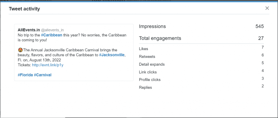Select the Total engagements label

pyautogui.click(x=160, y=38)
